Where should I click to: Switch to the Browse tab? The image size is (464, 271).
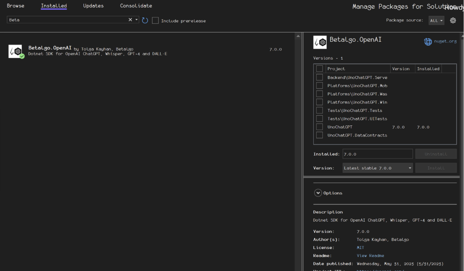pos(15,6)
